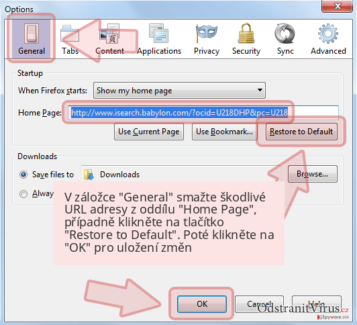Open the Content settings icon

tap(109, 39)
